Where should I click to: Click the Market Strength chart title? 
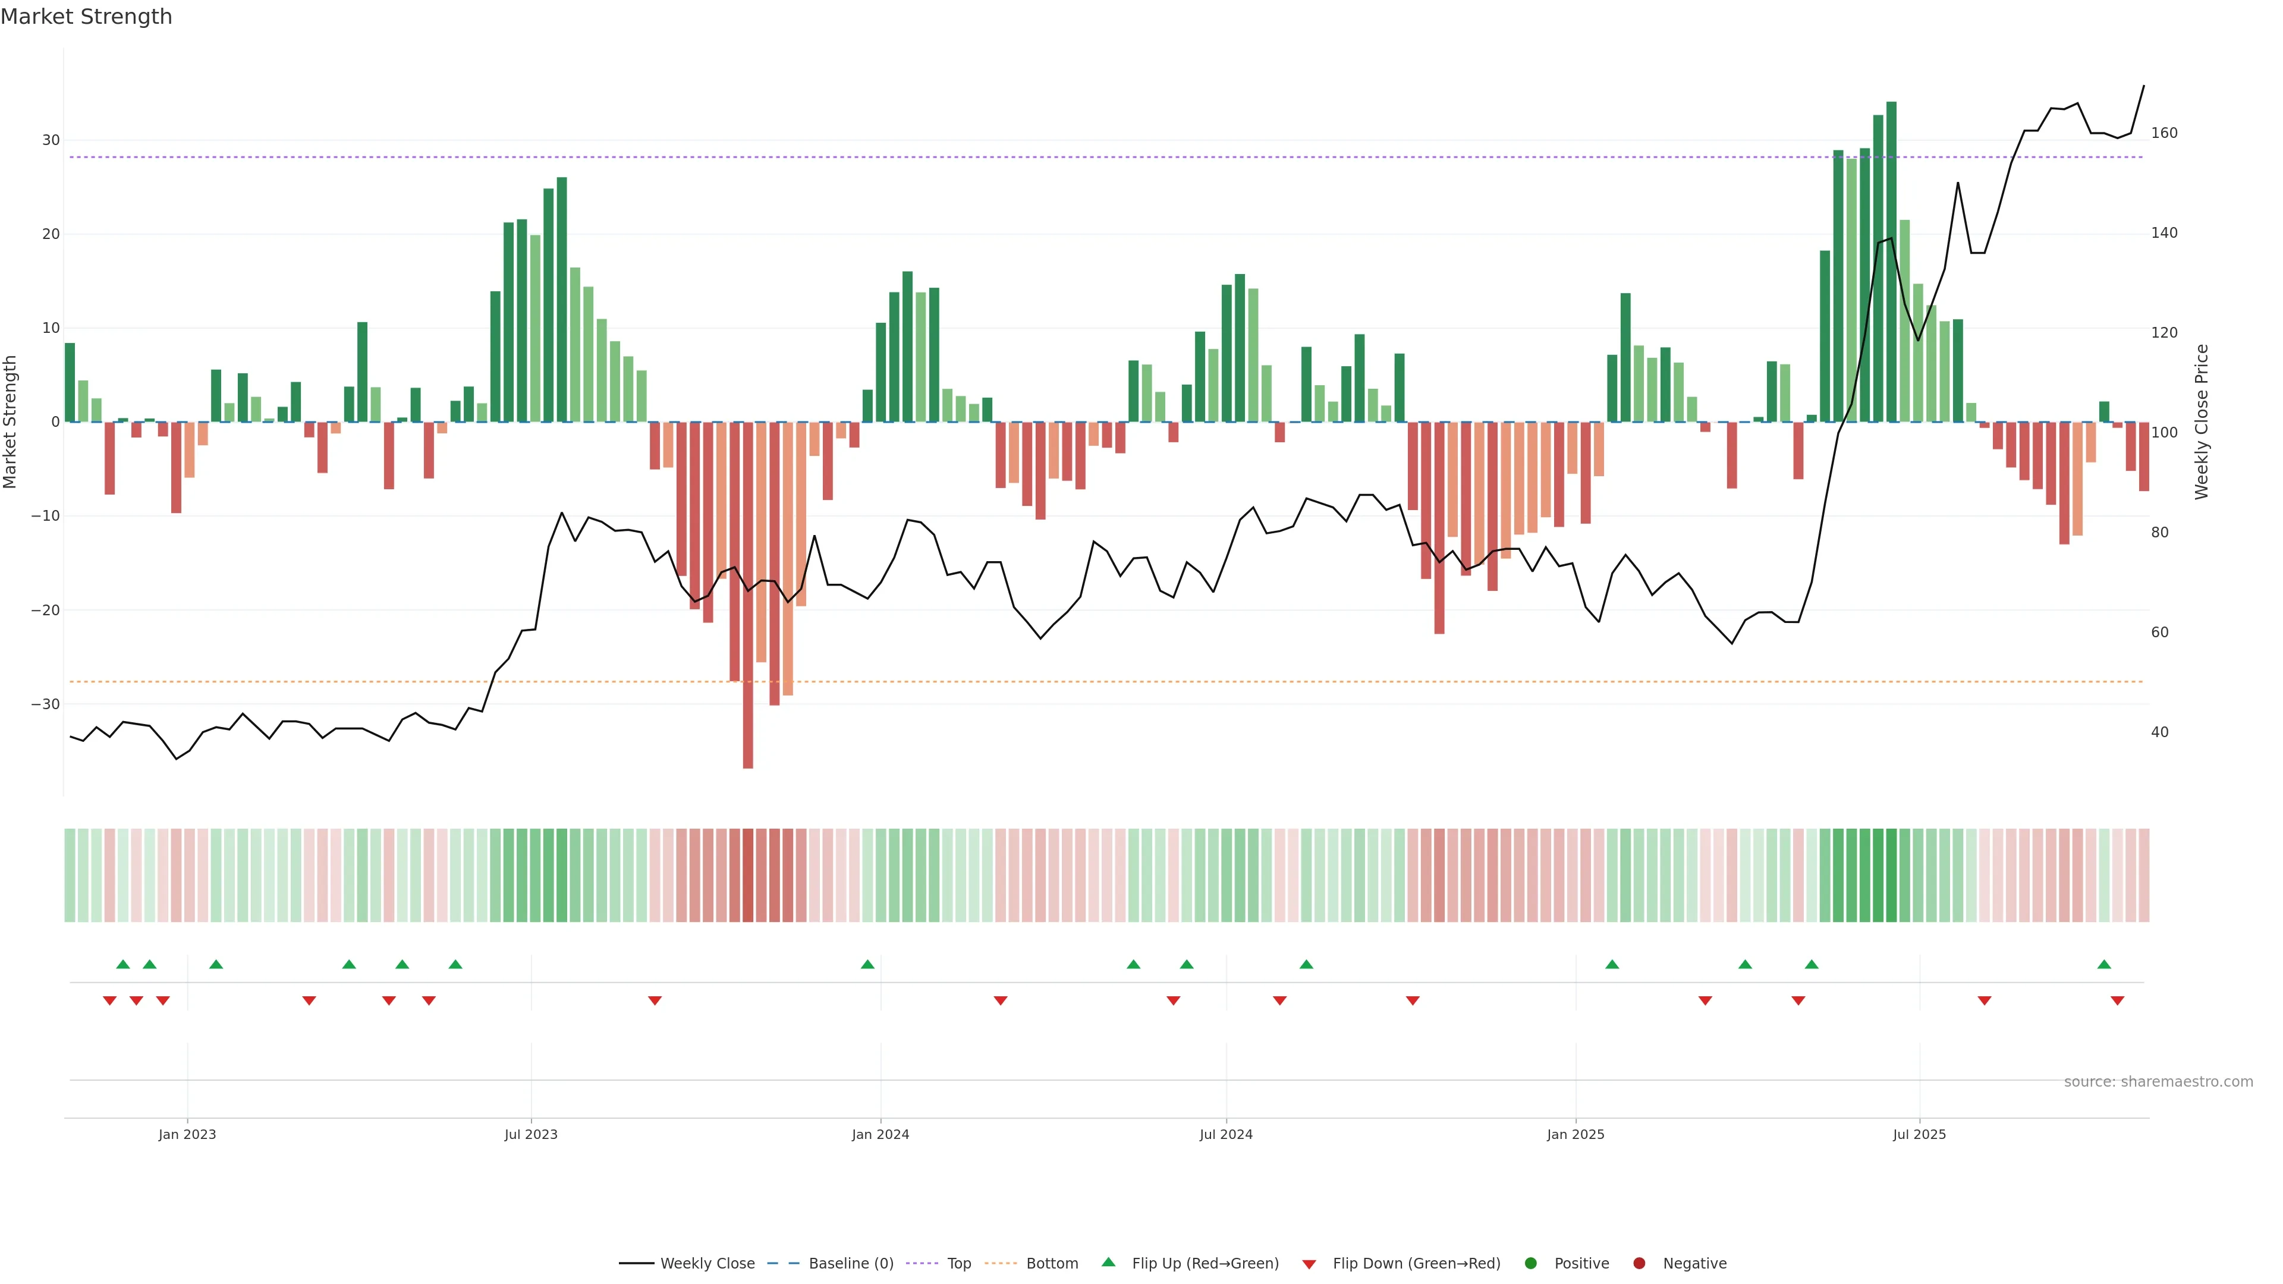(x=86, y=17)
